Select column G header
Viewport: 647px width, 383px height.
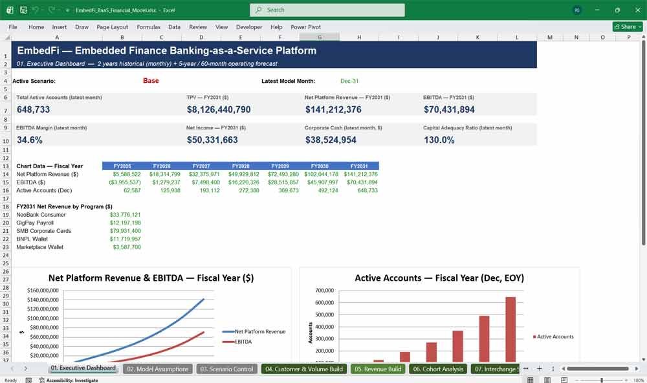pos(320,37)
